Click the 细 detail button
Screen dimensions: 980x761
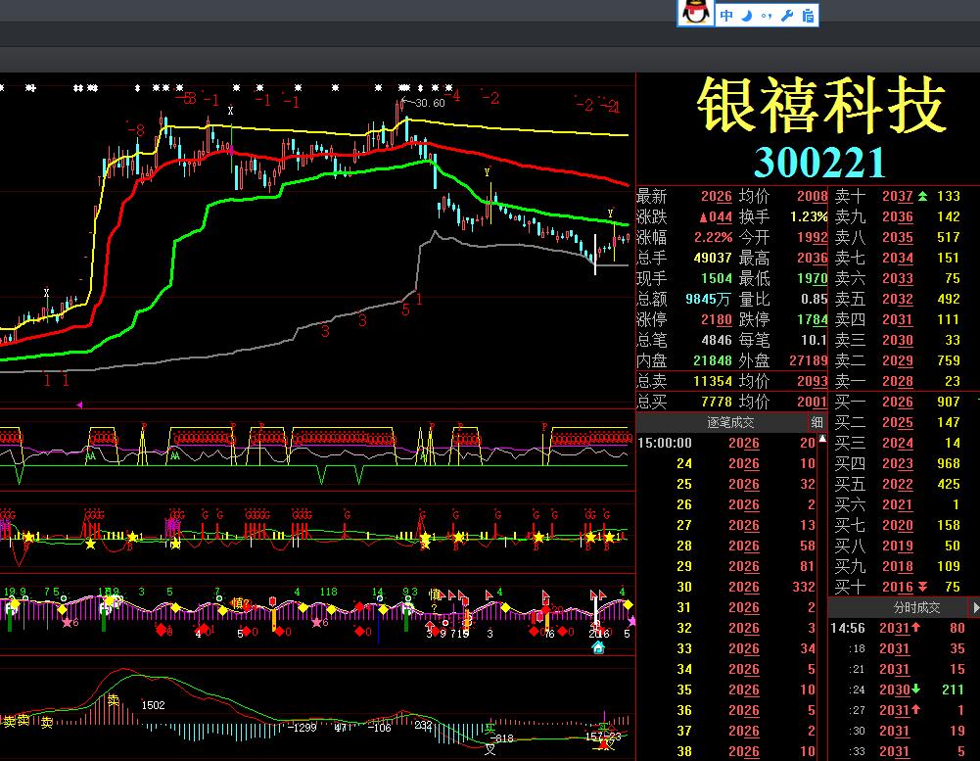click(x=817, y=423)
